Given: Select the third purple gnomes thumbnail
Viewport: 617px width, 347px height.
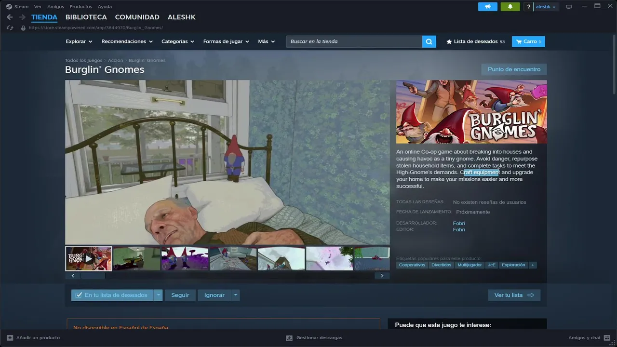Looking at the screenshot, I should 185,259.
